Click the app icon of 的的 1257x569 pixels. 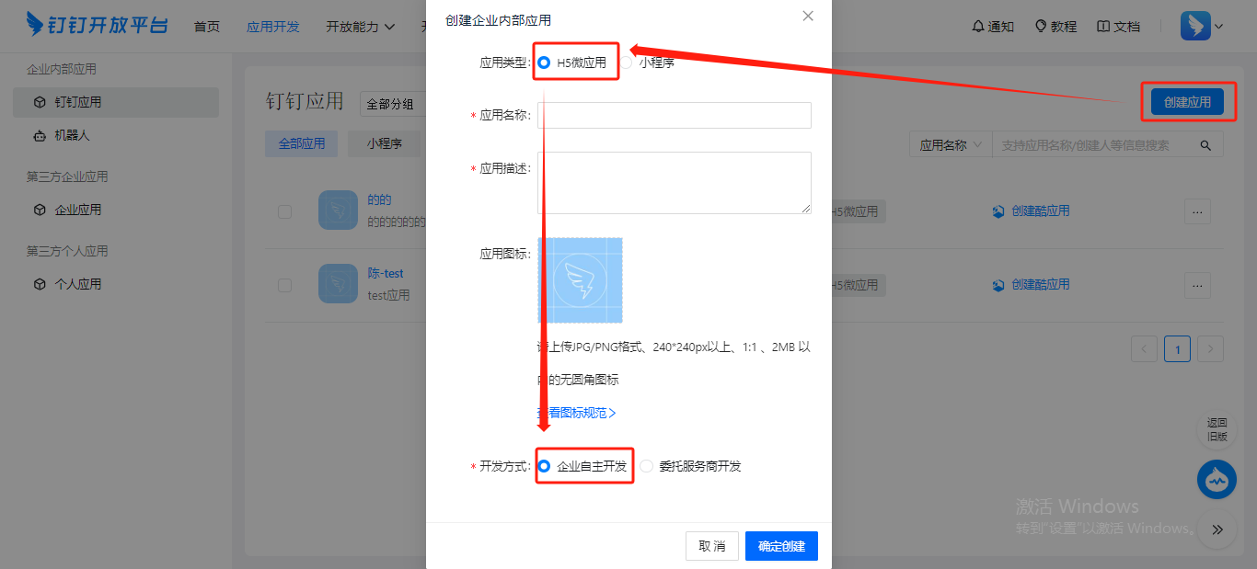338,211
